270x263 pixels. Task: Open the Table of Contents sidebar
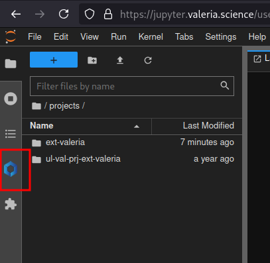11,134
